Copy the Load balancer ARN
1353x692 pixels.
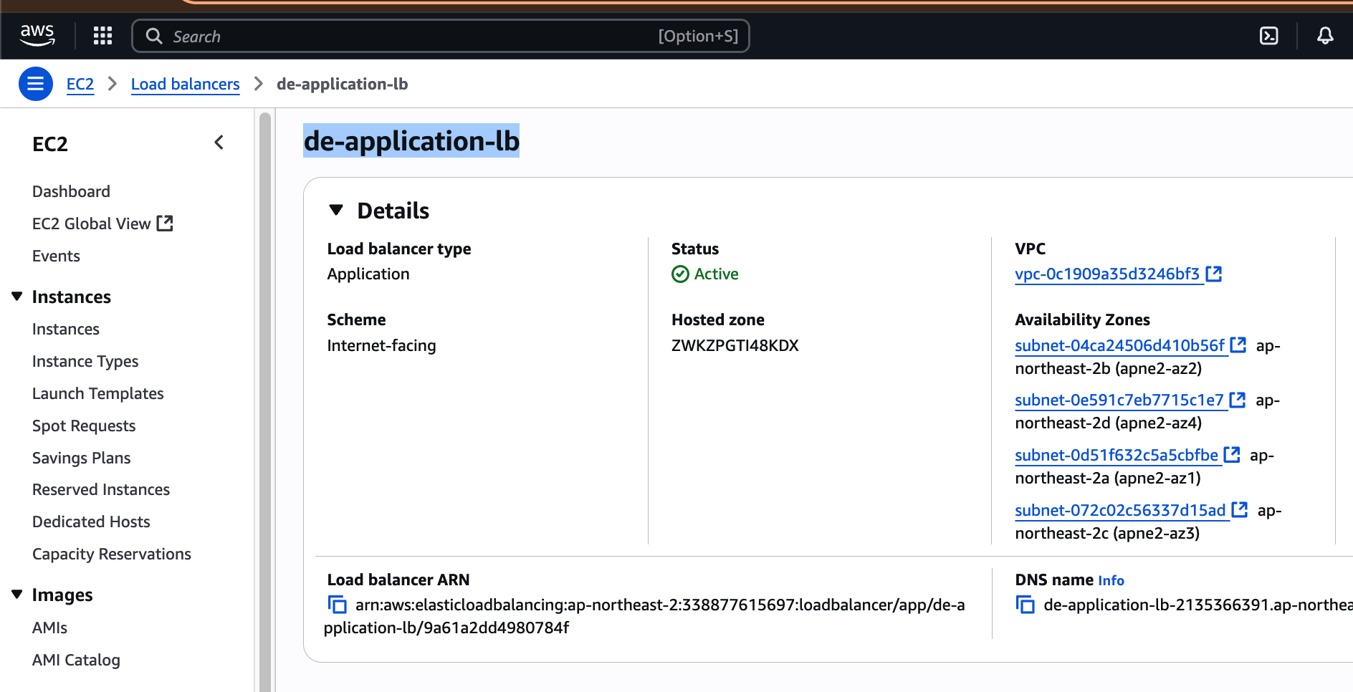point(337,605)
